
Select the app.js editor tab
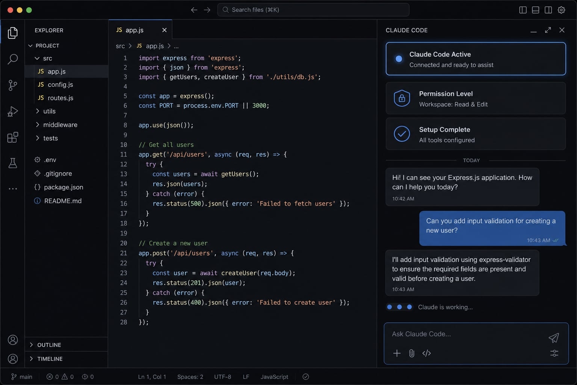[x=140, y=30]
